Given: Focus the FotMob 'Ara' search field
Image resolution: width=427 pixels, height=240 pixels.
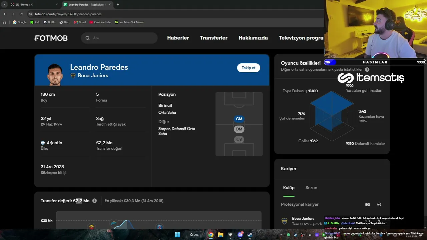Looking at the screenshot, I should [119, 38].
